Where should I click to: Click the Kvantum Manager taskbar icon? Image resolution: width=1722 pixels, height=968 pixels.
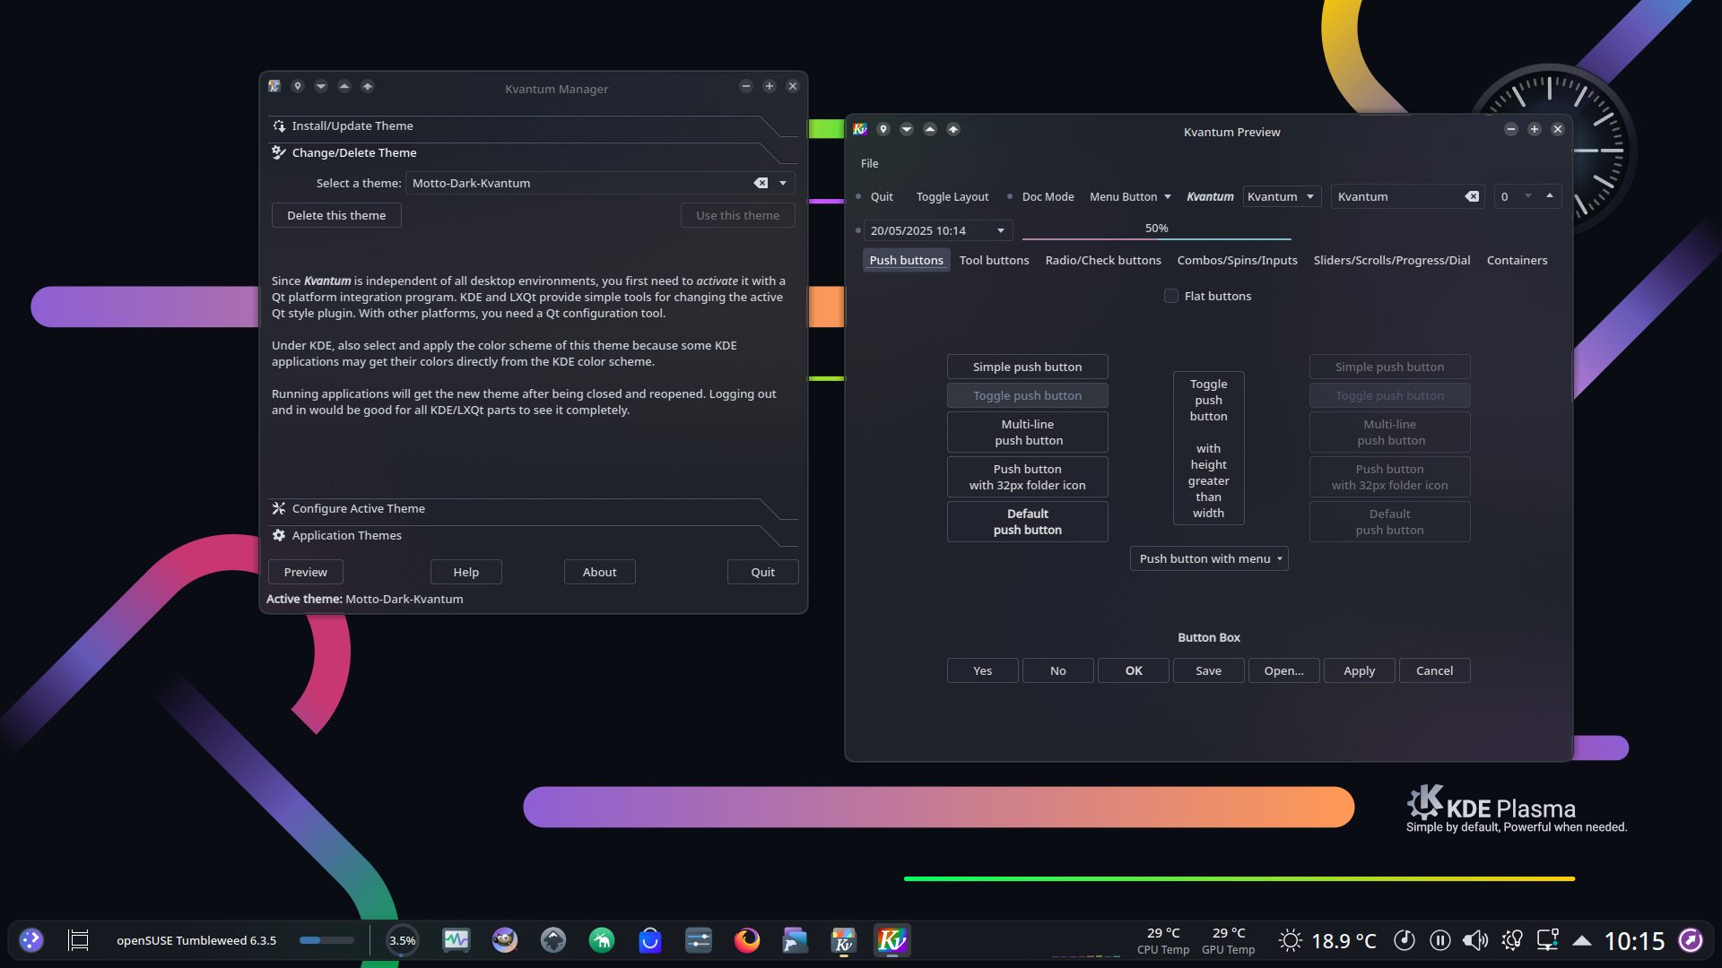click(844, 940)
